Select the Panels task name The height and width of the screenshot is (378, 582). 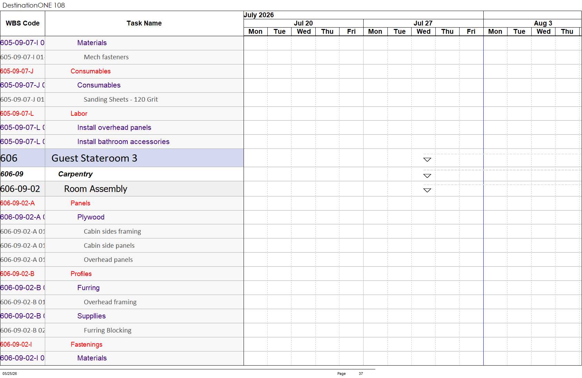point(80,203)
